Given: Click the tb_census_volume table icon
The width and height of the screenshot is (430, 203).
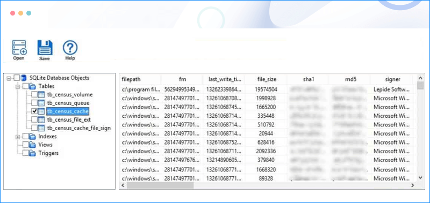Looking at the screenshot, I should click(41, 95).
